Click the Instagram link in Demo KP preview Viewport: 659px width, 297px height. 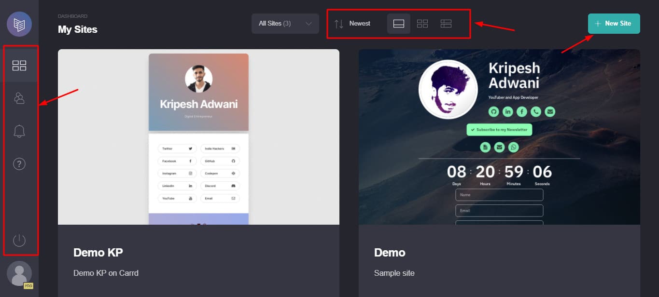pyautogui.click(x=177, y=173)
